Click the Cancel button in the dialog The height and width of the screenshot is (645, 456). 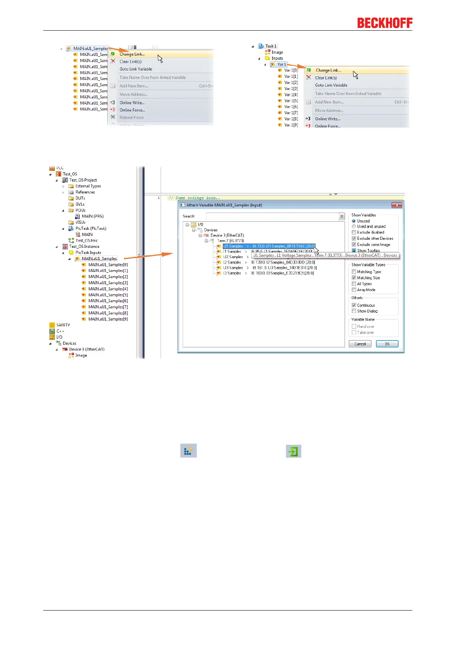(x=360, y=344)
